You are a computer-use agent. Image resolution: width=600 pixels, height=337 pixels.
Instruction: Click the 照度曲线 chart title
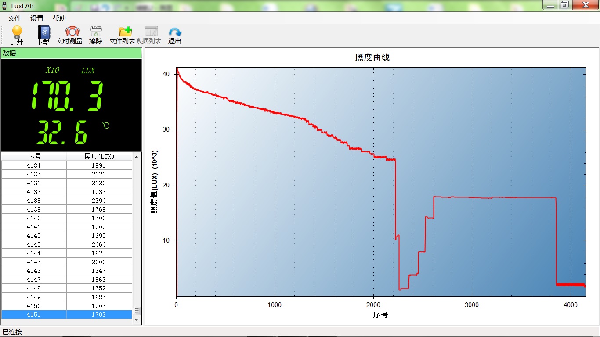tap(372, 57)
